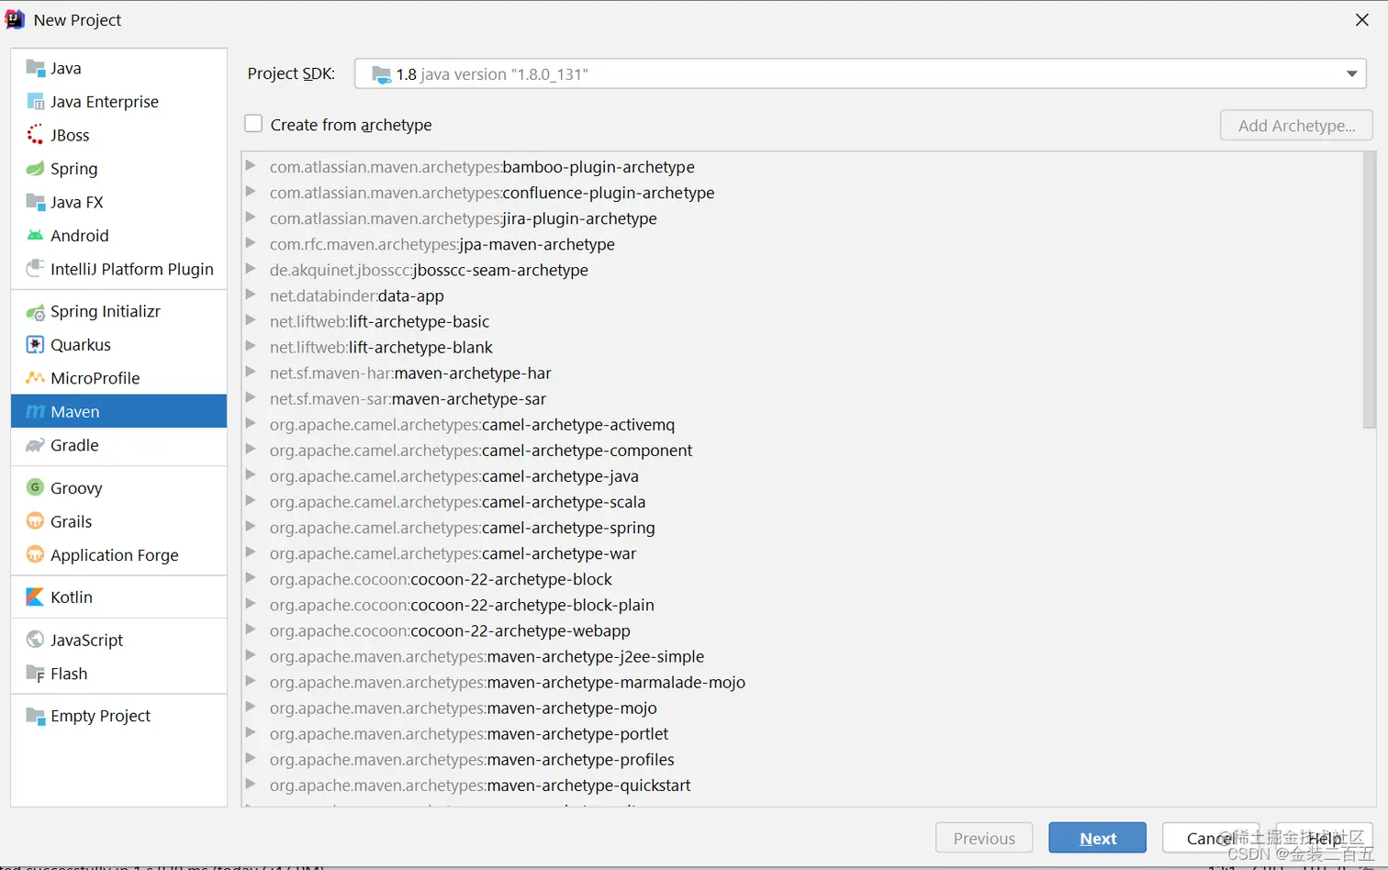Expand the net.databinder data-app node

coord(250,295)
